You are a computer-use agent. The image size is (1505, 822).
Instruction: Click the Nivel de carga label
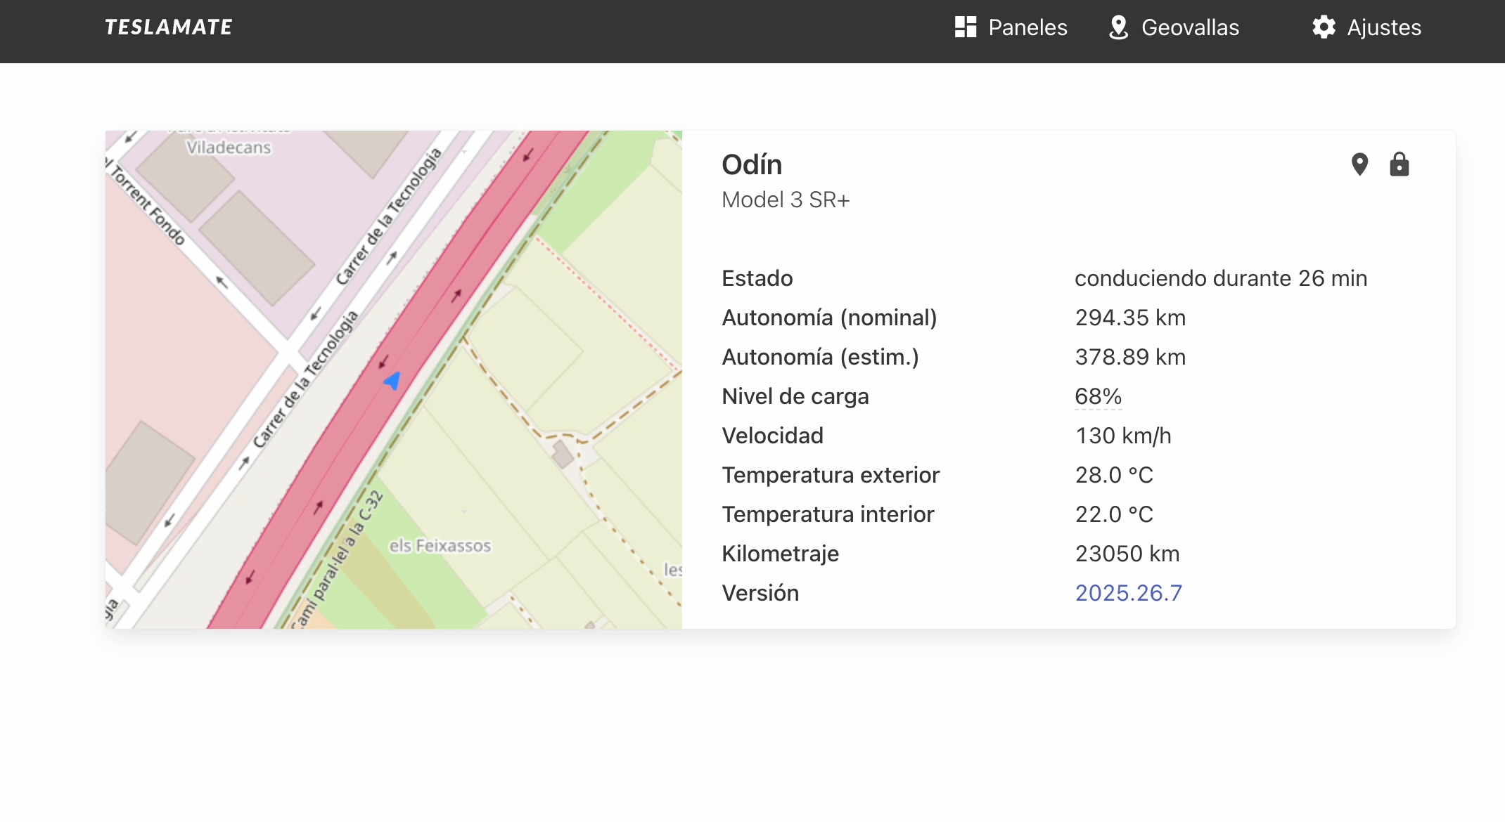(795, 396)
